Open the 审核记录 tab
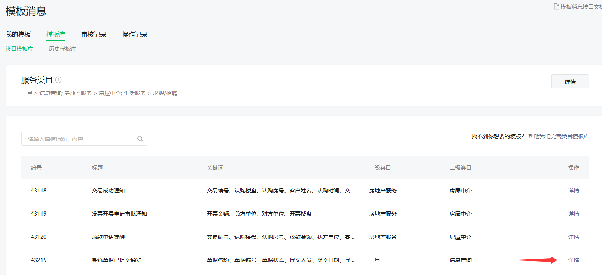The width and height of the screenshot is (602, 275). click(94, 35)
